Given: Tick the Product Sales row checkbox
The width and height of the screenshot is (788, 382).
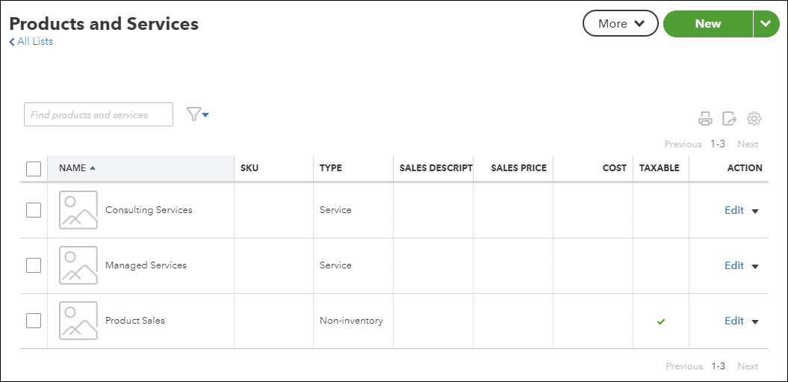Looking at the screenshot, I should pyautogui.click(x=34, y=321).
